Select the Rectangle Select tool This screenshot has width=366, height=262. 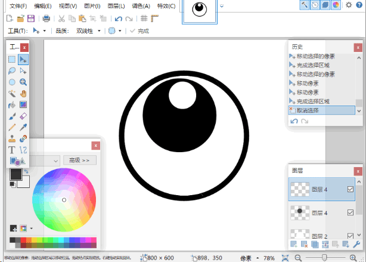tap(12, 59)
